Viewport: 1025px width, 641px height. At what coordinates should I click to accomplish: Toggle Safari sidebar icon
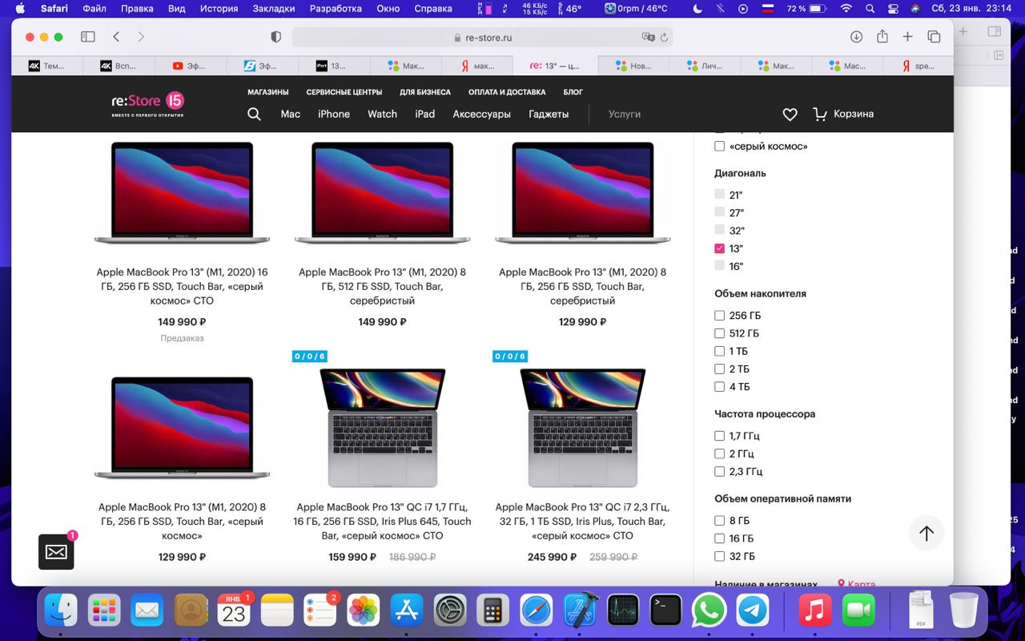coord(88,37)
